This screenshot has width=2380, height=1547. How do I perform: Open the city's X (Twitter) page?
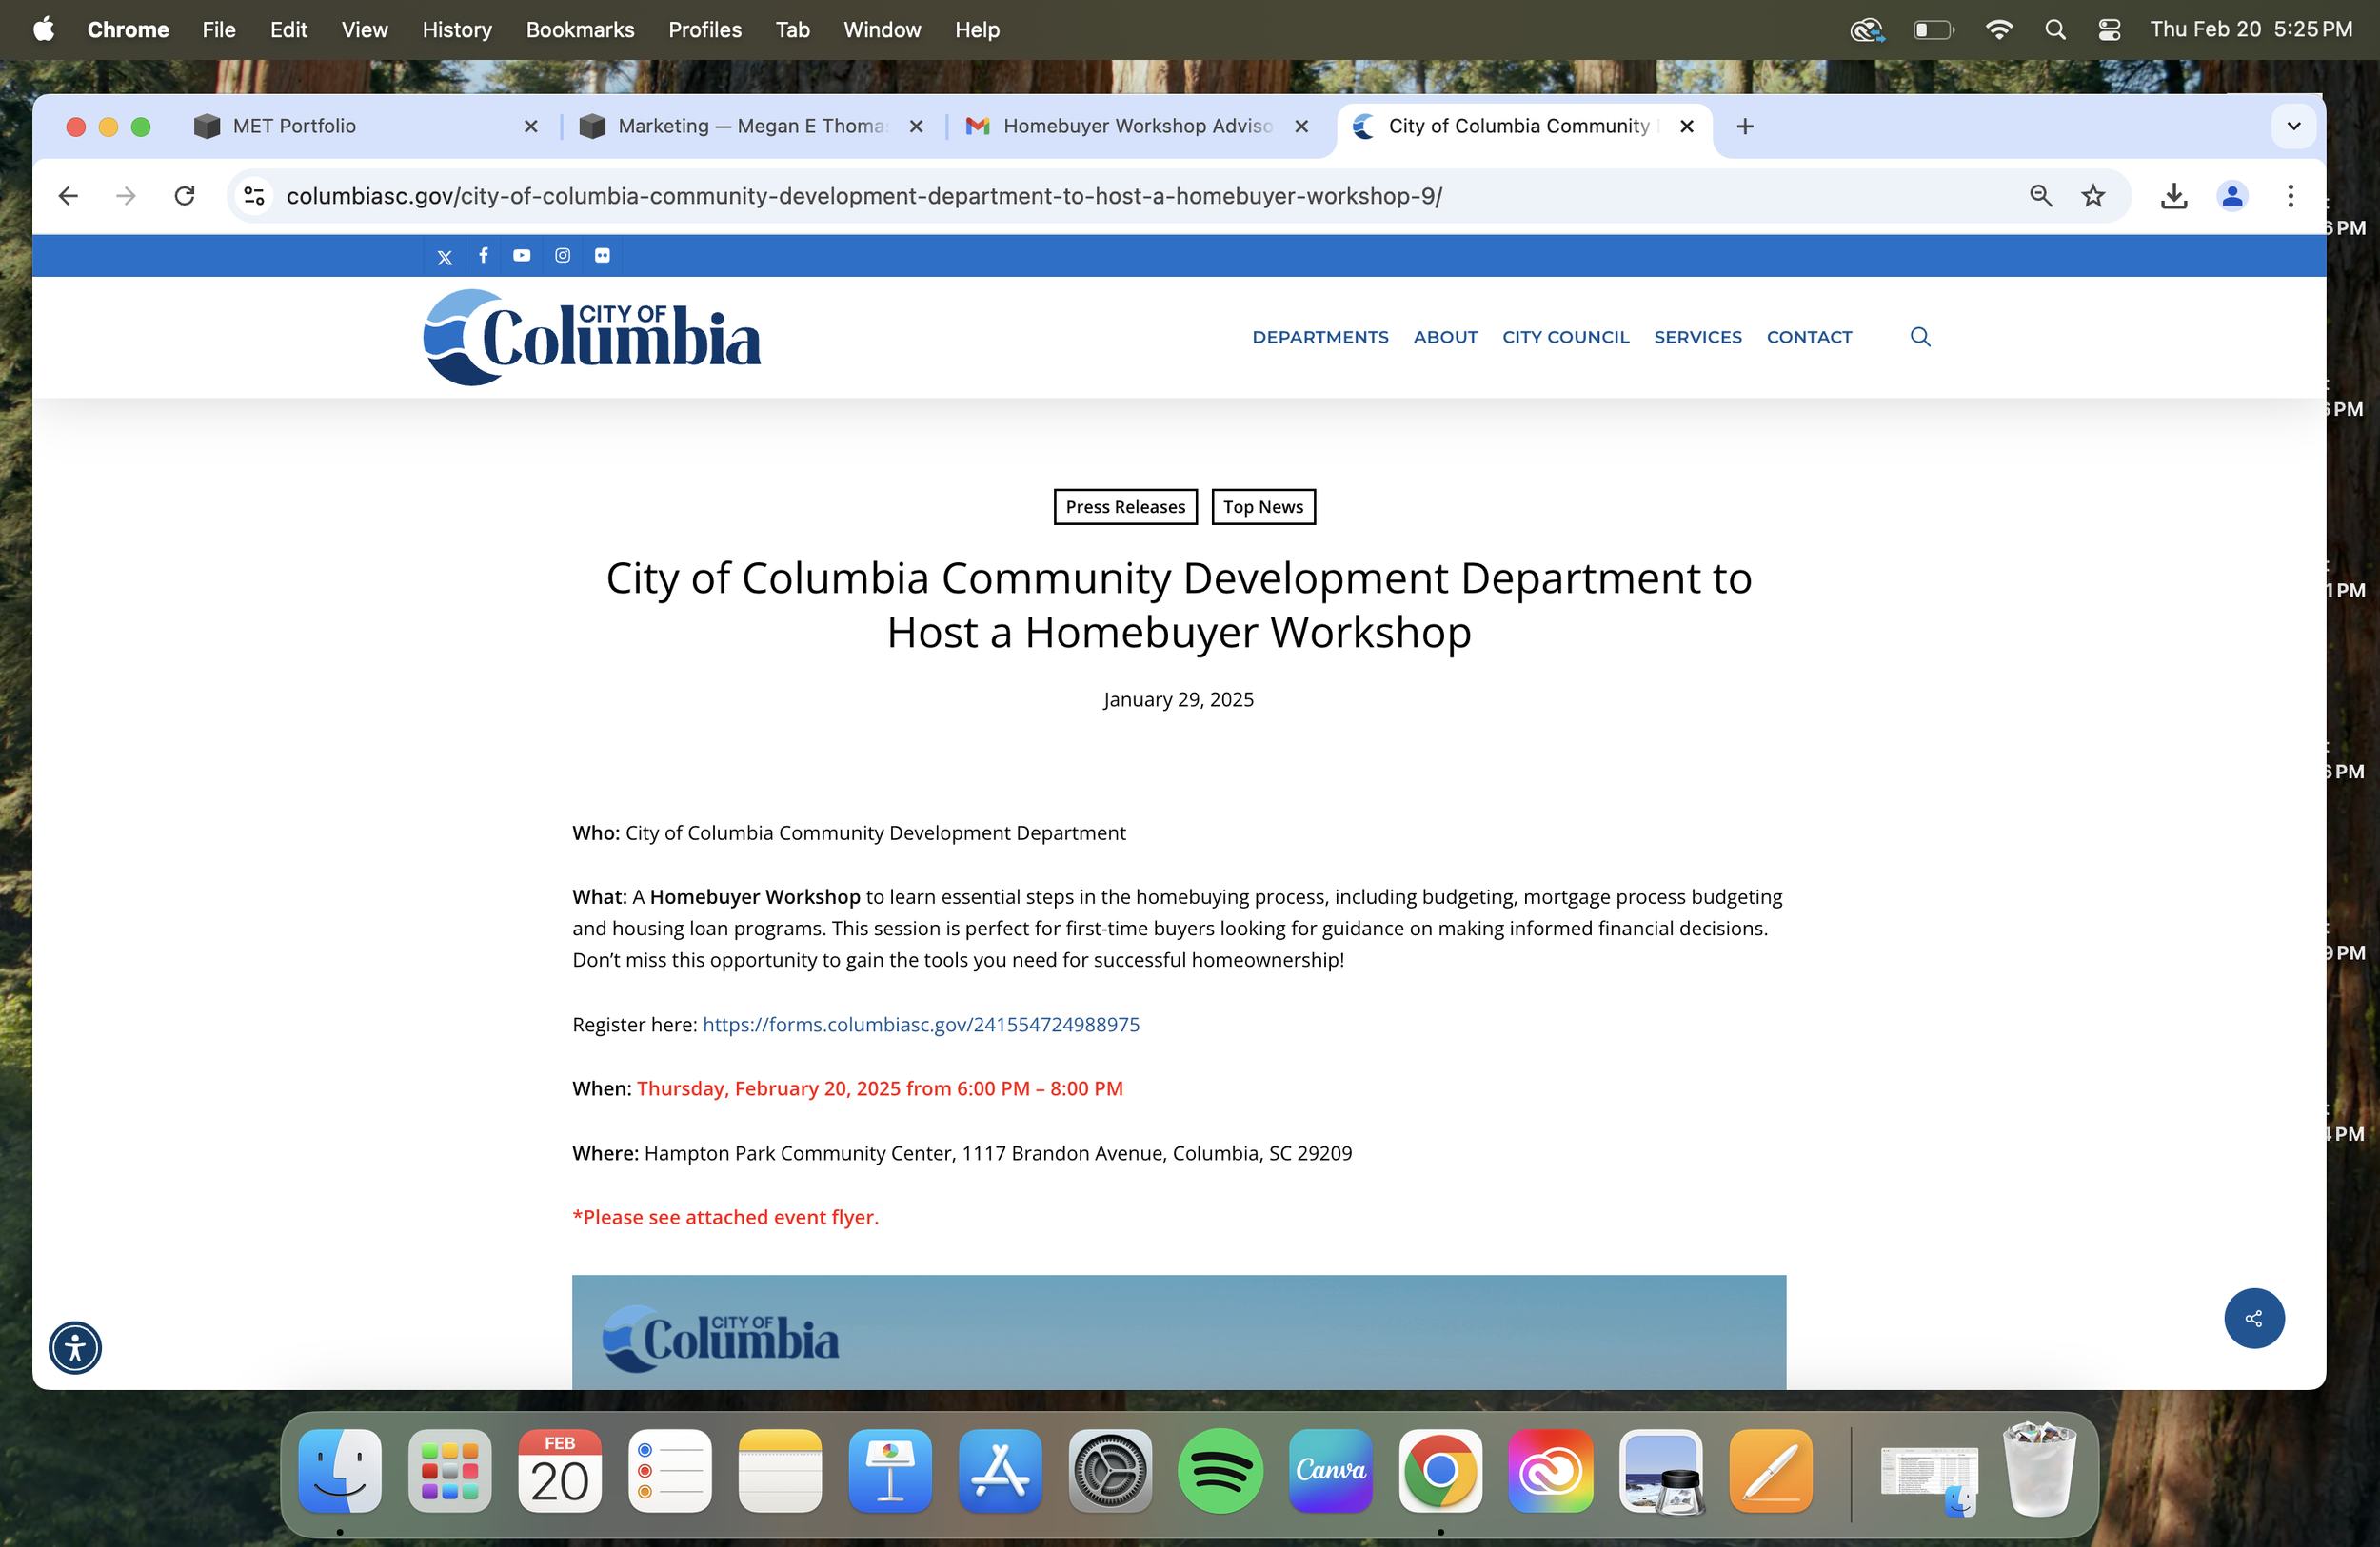445,257
